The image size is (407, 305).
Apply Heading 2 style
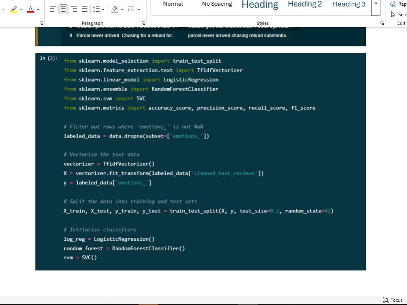point(305,4)
